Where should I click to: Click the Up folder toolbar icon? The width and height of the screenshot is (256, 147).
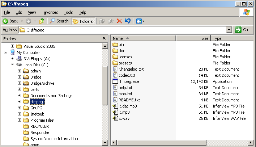42,21
